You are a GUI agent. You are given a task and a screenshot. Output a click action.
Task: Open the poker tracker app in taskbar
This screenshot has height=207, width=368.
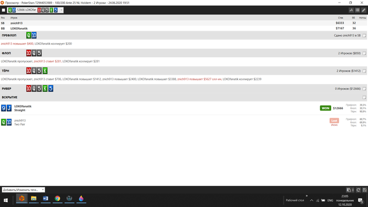[22, 199]
